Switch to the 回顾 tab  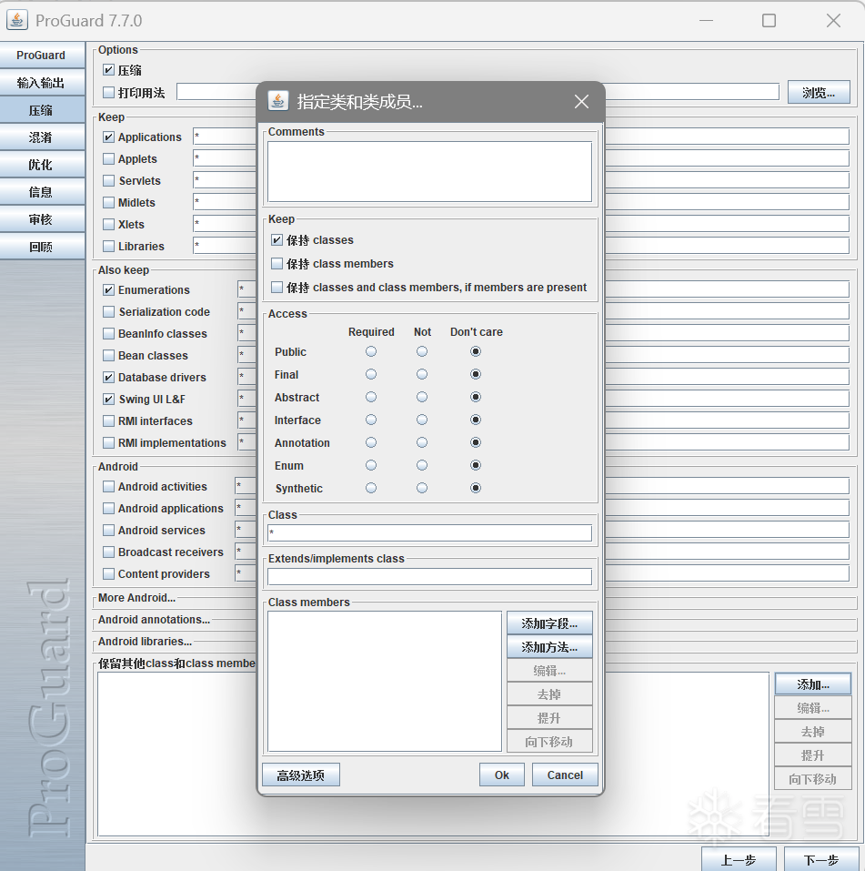(x=42, y=247)
